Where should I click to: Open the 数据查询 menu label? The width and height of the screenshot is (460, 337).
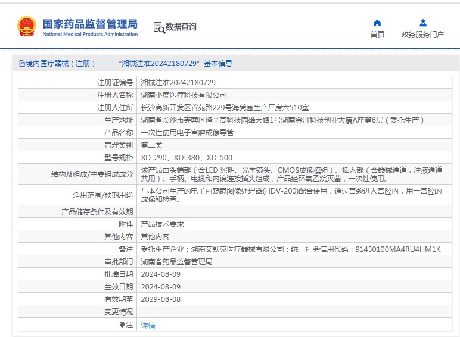(x=181, y=27)
